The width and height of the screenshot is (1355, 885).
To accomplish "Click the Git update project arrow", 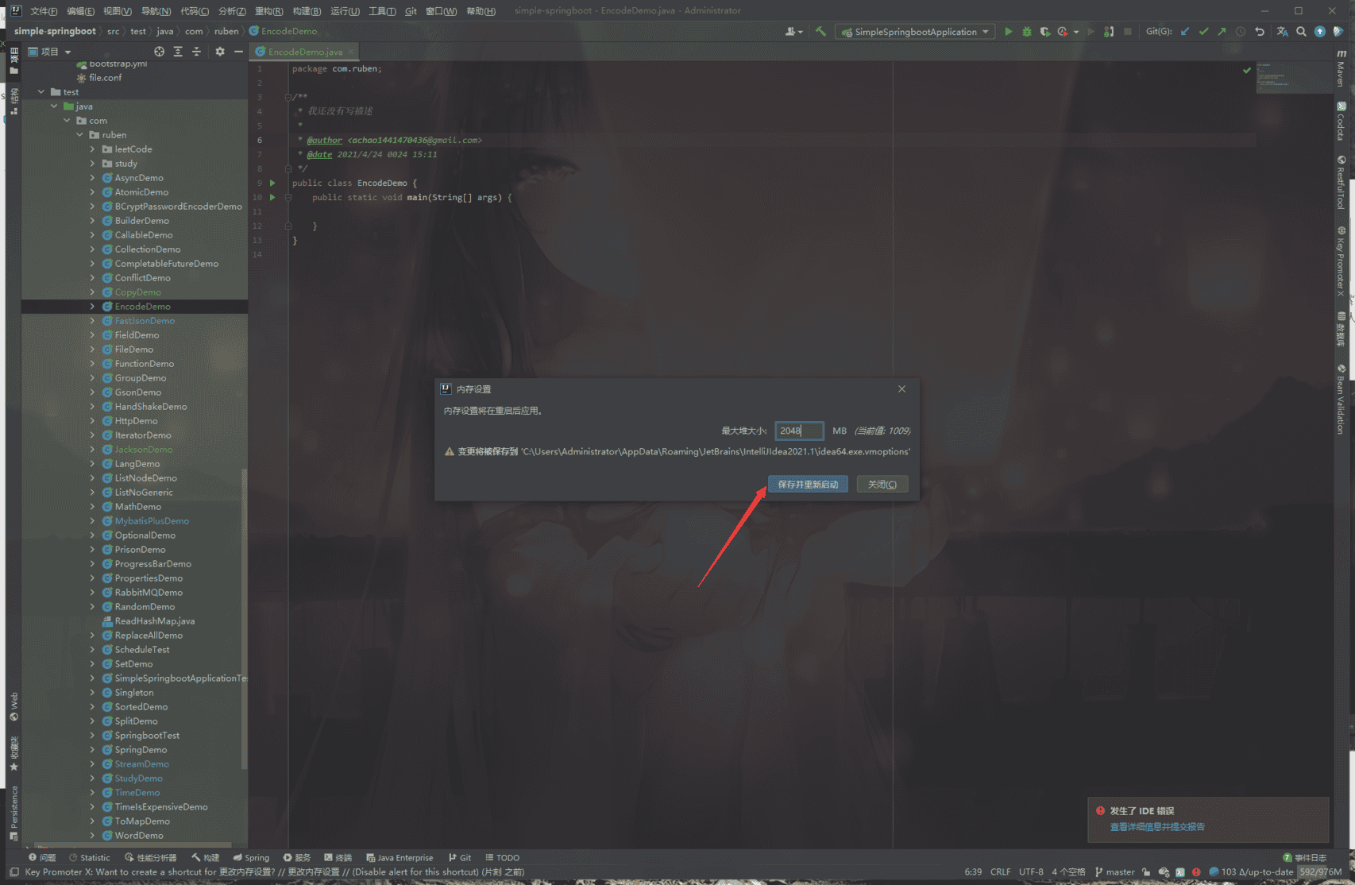I will coord(1185,32).
